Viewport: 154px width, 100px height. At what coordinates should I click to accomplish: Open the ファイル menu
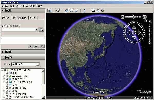[5, 6]
